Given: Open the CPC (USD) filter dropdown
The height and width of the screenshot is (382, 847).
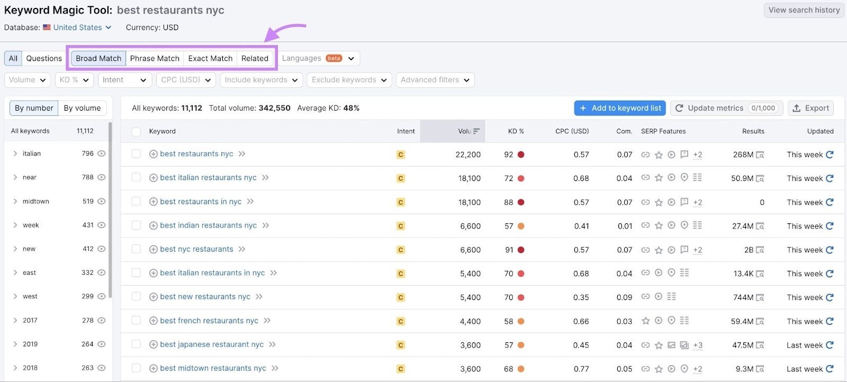Looking at the screenshot, I should pos(186,80).
